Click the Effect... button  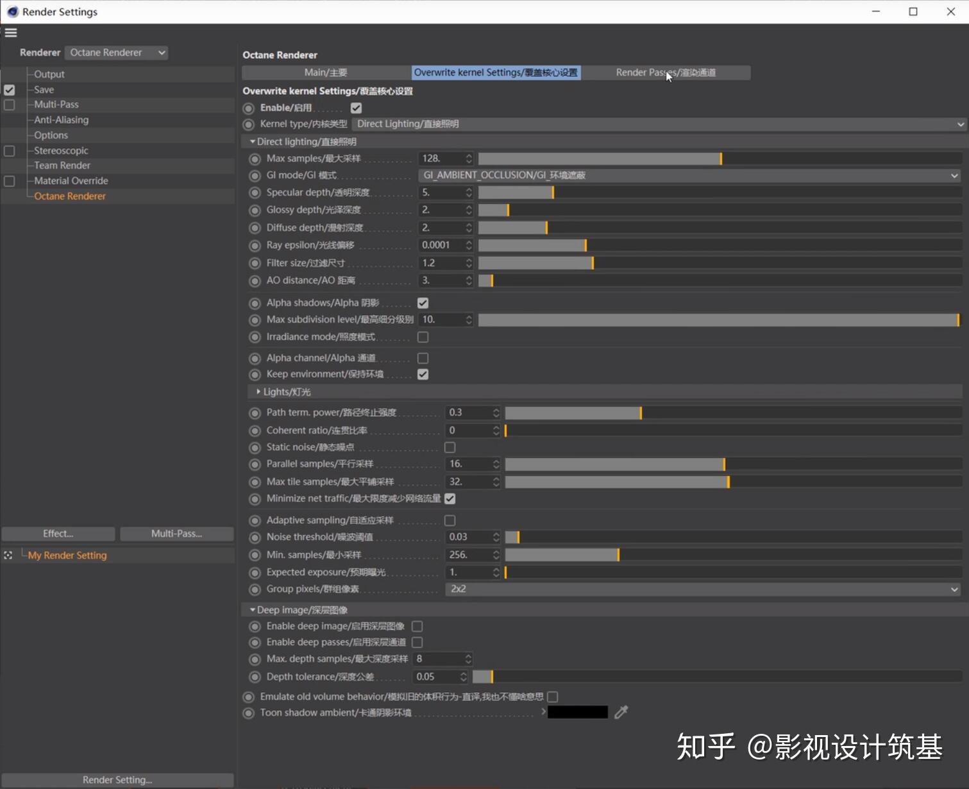(58, 534)
